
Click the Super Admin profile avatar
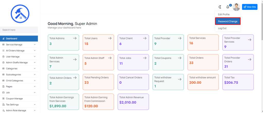tap(236, 7)
